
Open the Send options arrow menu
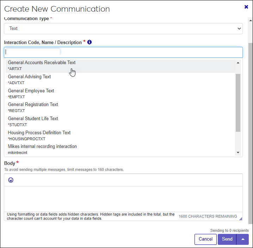coord(243,239)
